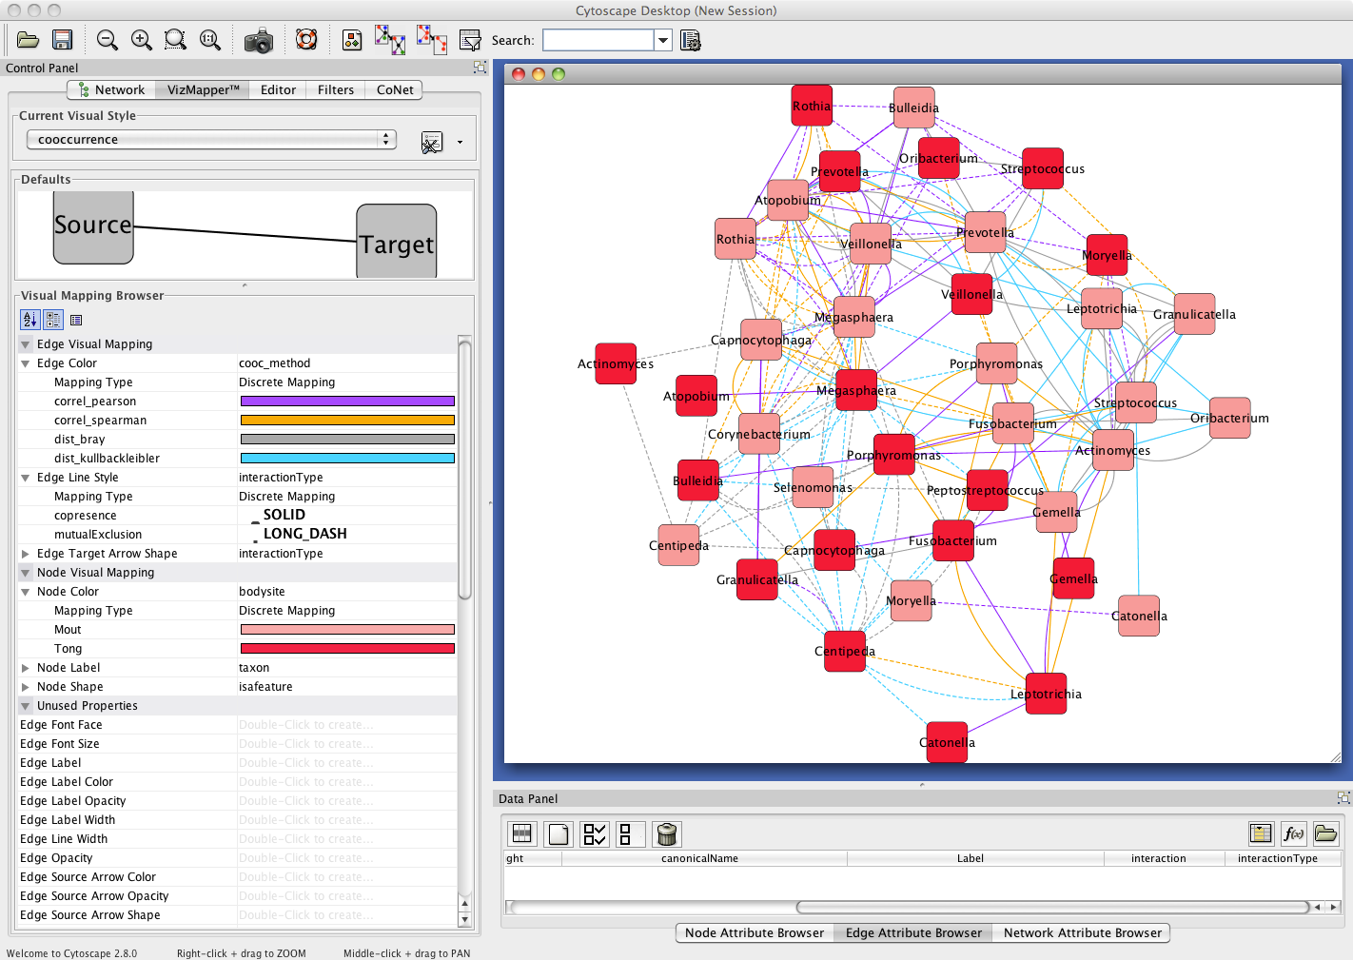This screenshot has width=1353, height=960.
Task: Zoom out using the minus magnifier icon
Action: click(108, 40)
